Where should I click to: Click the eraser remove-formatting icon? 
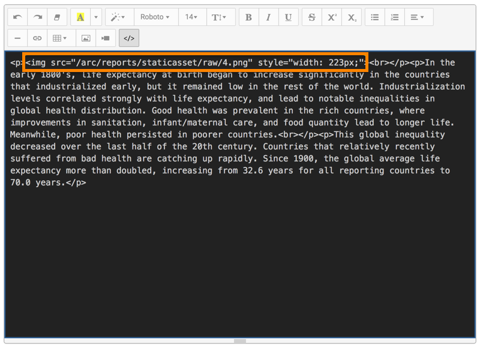57,17
